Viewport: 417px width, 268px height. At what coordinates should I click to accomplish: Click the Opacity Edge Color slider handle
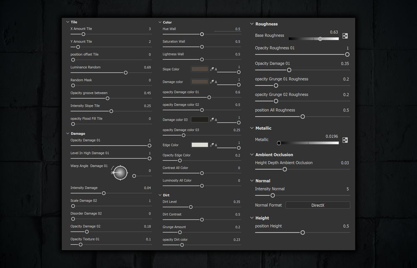pyautogui.click(x=180, y=161)
